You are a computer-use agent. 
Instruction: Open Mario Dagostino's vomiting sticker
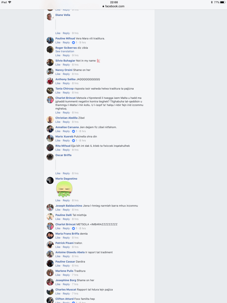click(64, 189)
